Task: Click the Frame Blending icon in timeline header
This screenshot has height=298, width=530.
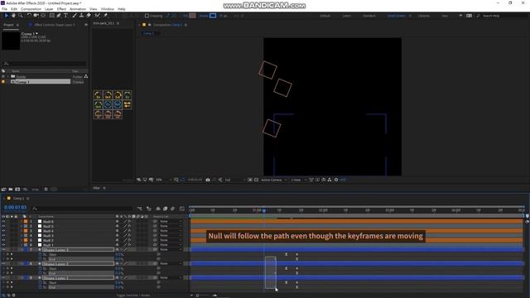Action: [166, 209]
